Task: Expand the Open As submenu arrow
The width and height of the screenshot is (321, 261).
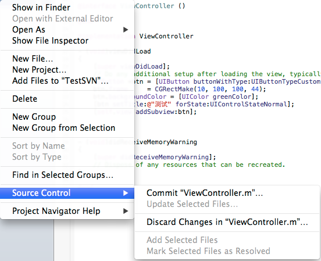Action: click(126, 30)
